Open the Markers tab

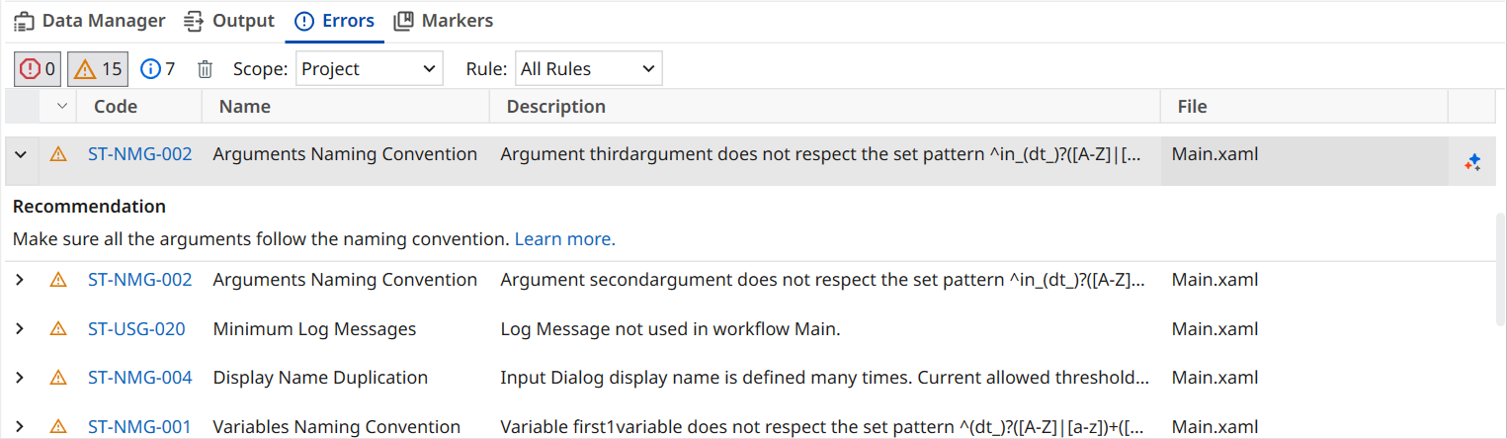[443, 21]
